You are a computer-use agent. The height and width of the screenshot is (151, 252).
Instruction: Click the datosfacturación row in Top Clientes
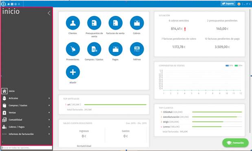[201, 117]
